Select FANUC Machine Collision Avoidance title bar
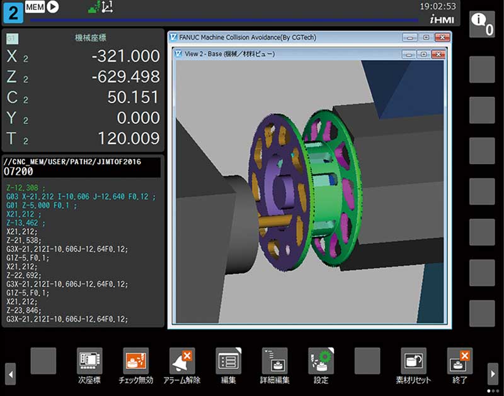504x396 pixels. tap(283, 38)
